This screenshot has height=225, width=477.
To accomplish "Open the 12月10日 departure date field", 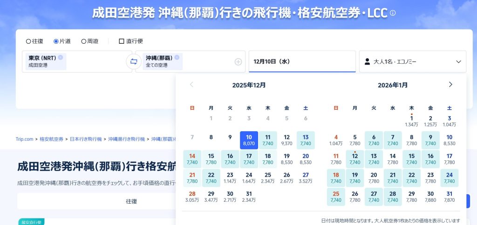I will (x=302, y=62).
